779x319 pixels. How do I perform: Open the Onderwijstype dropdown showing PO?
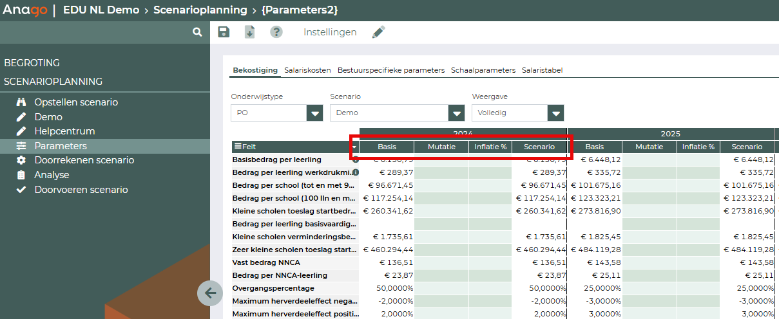coord(314,113)
